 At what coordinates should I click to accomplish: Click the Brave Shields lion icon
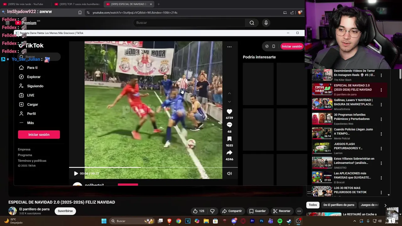(x=300, y=13)
